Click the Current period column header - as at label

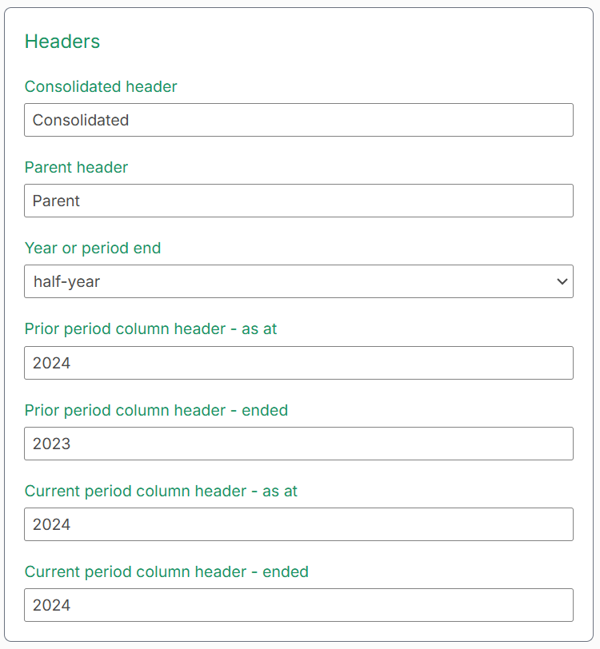coord(161,491)
